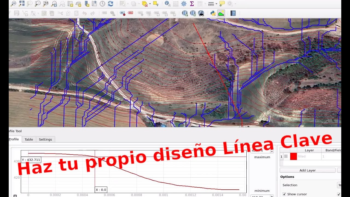Click the 'filled' layer name cell
The width and height of the screenshot is (350, 197).
[x=309, y=157]
